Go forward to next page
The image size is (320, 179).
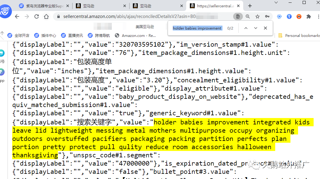27,16
